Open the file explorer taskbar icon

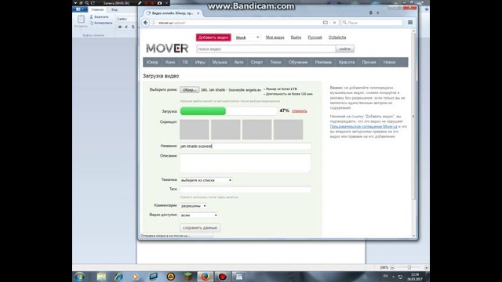coord(101,277)
